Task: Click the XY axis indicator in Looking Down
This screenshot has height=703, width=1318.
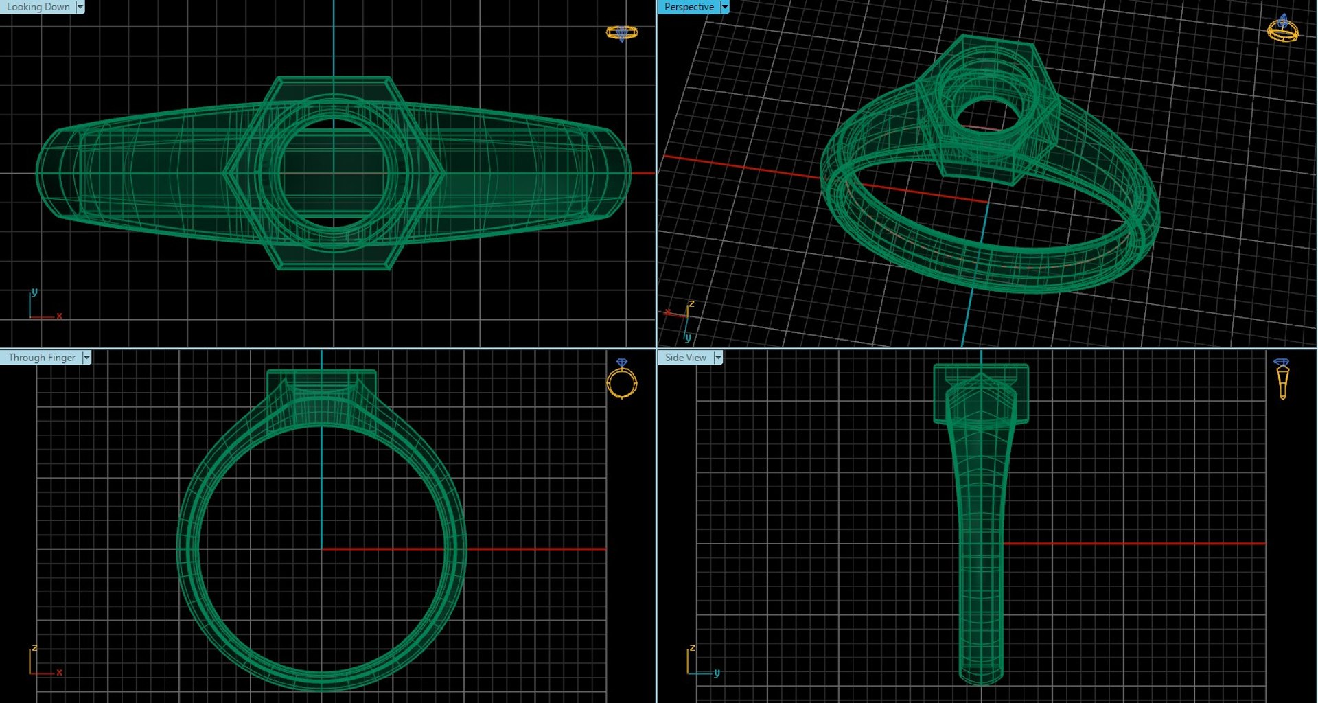Action: tap(45, 304)
